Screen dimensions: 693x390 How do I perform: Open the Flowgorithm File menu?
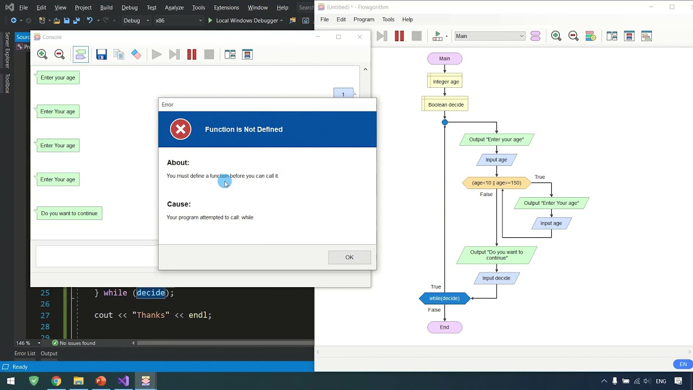(x=324, y=19)
